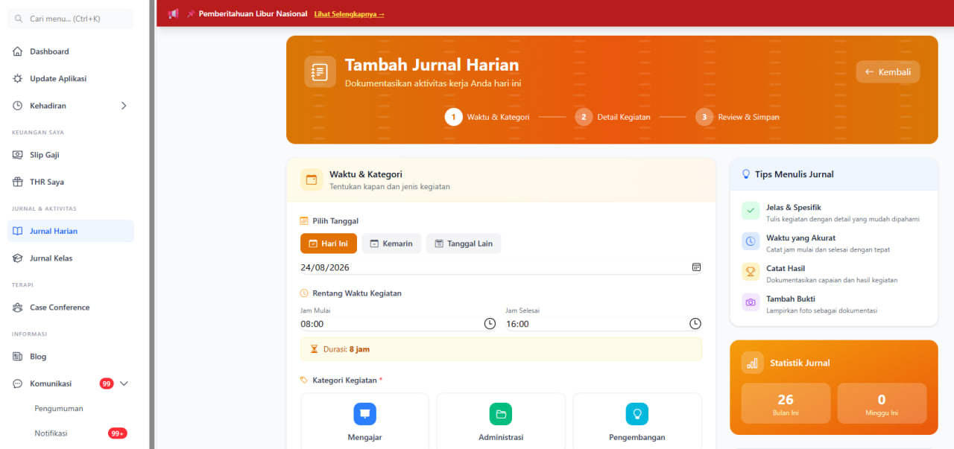This screenshot has height=449, width=954.
Task: Click the Kembali back button
Action: click(x=888, y=72)
